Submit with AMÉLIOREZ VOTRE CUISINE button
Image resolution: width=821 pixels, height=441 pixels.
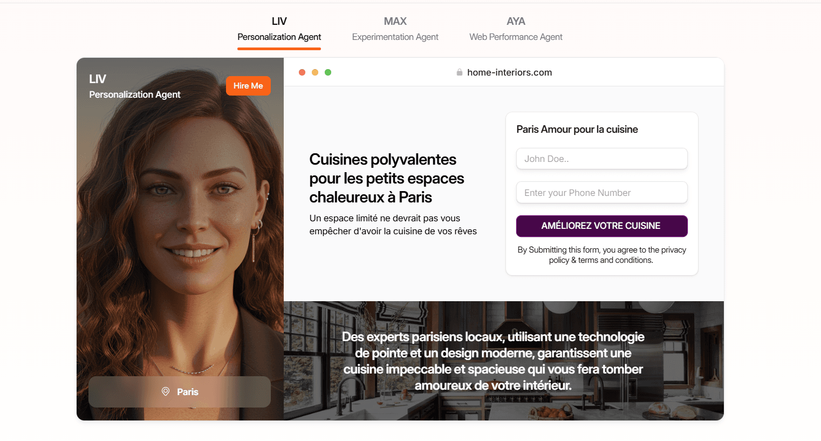click(x=601, y=226)
